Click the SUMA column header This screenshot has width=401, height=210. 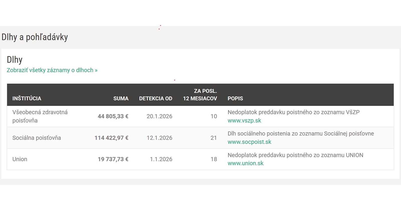coord(121,98)
